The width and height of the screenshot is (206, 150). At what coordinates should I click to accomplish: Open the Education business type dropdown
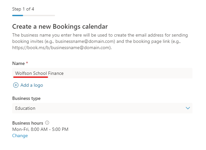click(x=102, y=108)
